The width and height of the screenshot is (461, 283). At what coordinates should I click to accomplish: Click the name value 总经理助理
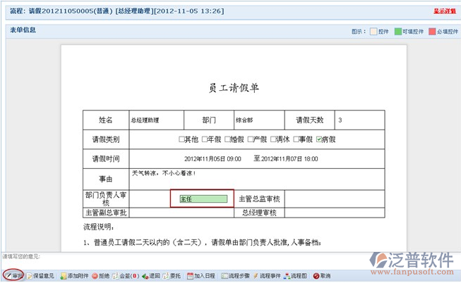(x=145, y=120)
